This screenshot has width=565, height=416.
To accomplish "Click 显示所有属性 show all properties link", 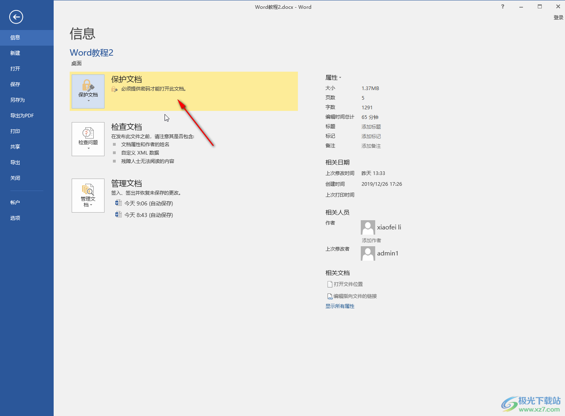I will pyautogui.click(x=340, y=306).
